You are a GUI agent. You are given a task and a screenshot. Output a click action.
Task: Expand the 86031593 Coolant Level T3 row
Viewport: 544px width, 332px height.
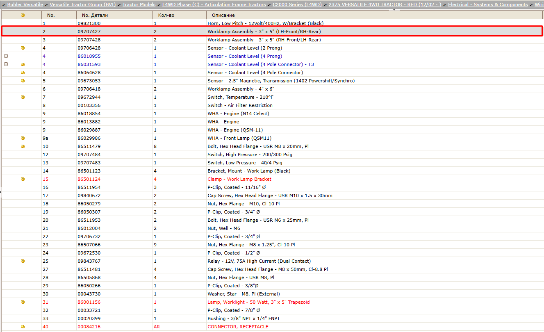(x=6, y=64)
